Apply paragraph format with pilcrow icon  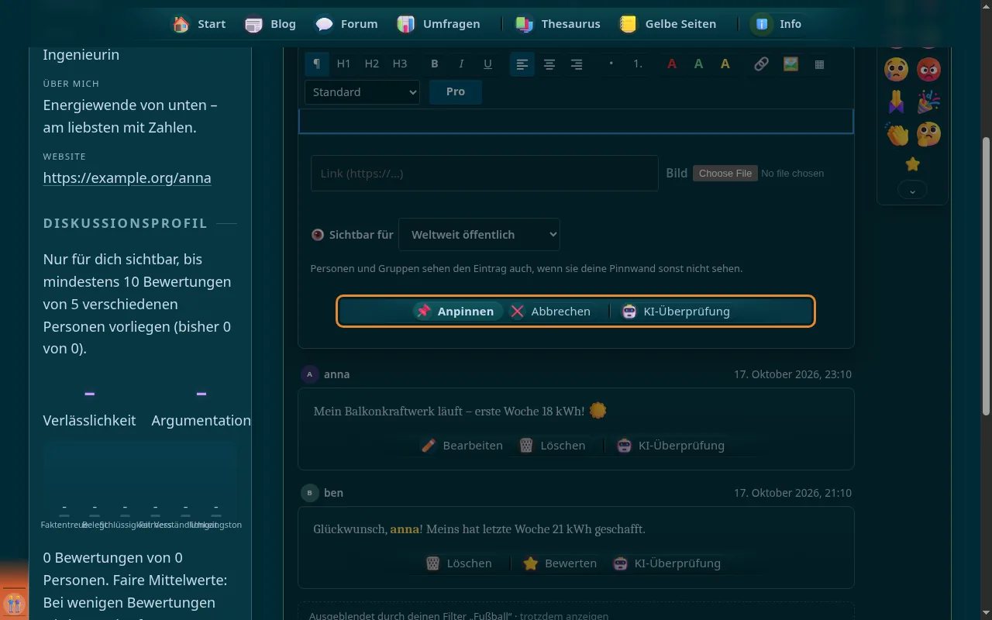click(317, 64)
